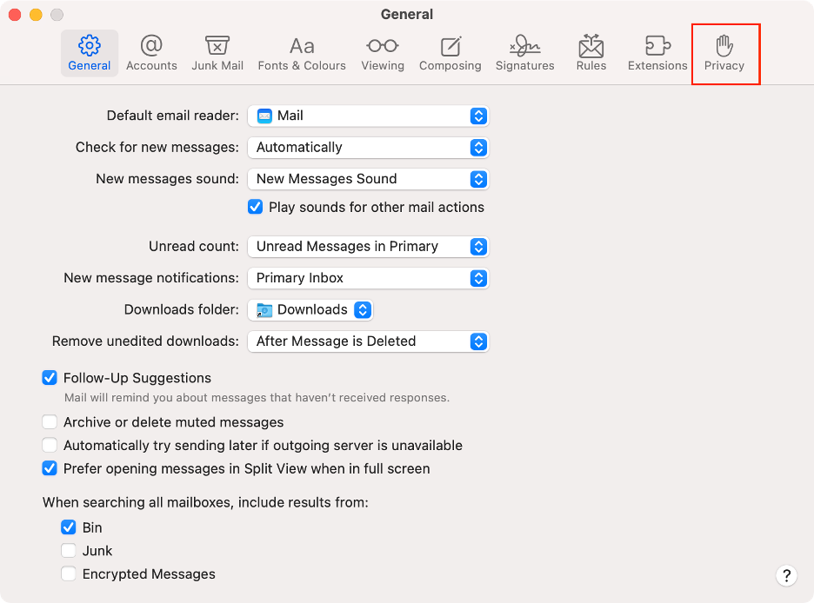Uncheck Play sounds for other mail actions
Screen dimensions: 814x603
pyautogui.click(x=255, y=207)
